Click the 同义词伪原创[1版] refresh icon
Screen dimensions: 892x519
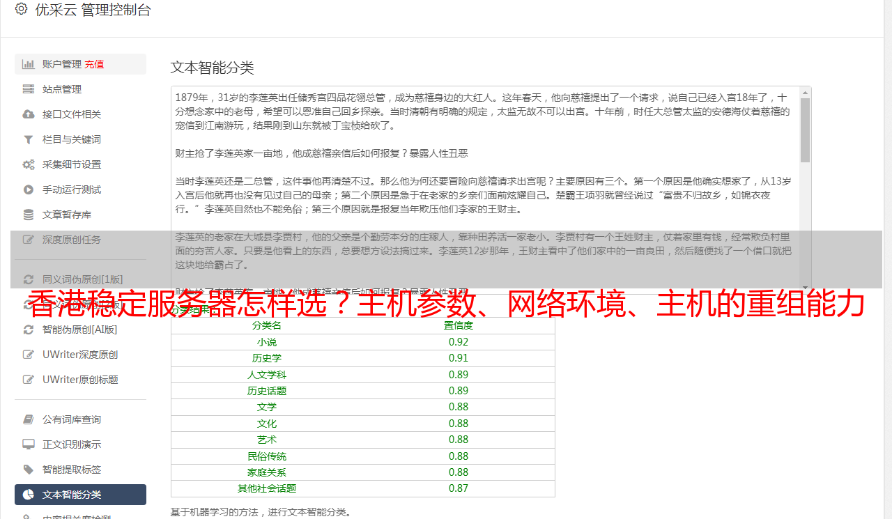coord(29,279)
